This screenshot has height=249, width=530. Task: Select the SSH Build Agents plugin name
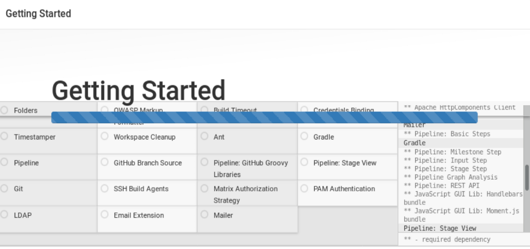coord(141,189)
